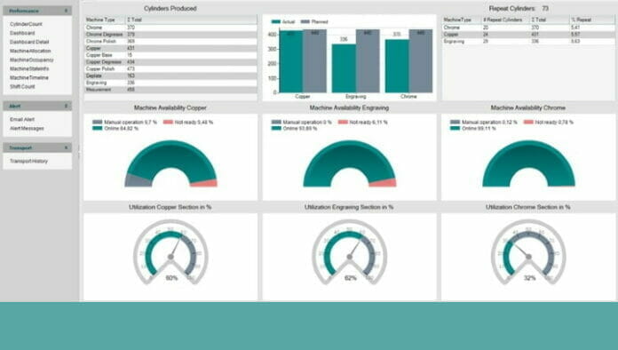Select Copper row showing 431 in Cylinders Produced
The image size is (618, 350).
click(x=170, y=48)
